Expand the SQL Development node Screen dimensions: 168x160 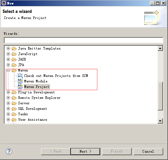pyautogui.click(x=8, y=109)
